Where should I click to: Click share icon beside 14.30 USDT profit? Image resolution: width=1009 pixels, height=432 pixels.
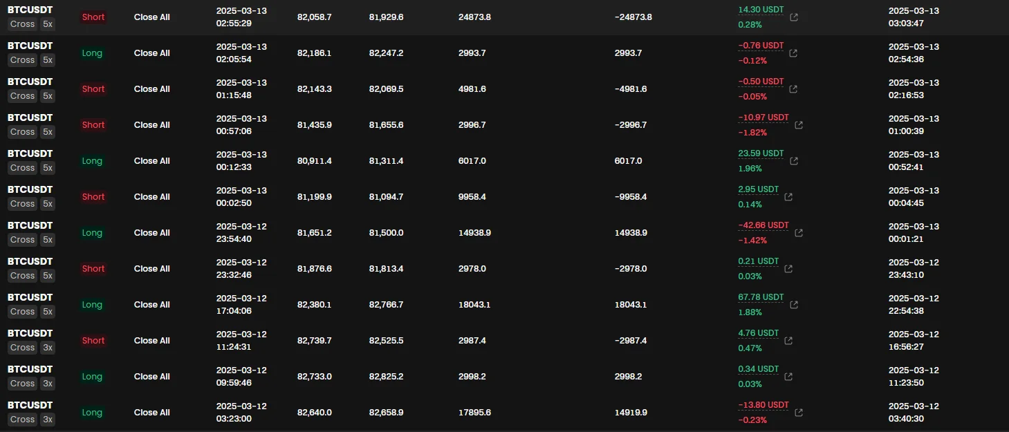click(794, 17)
